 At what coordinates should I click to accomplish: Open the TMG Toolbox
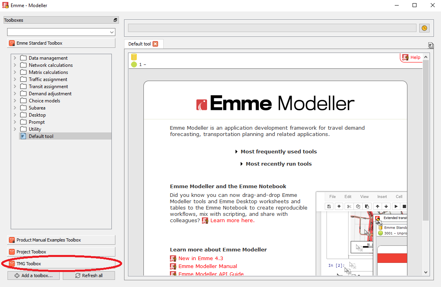(28, 264)
